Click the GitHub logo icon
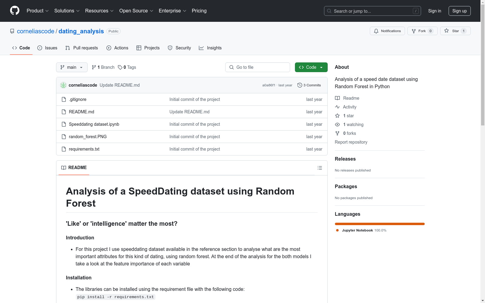This screenshot has height=303, width=485. coord(15,11)
